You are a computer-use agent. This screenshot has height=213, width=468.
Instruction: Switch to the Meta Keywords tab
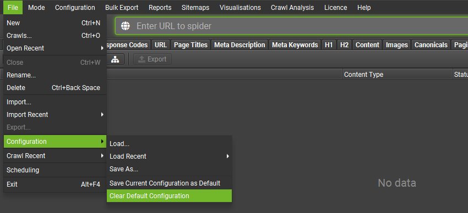[295, 45]
